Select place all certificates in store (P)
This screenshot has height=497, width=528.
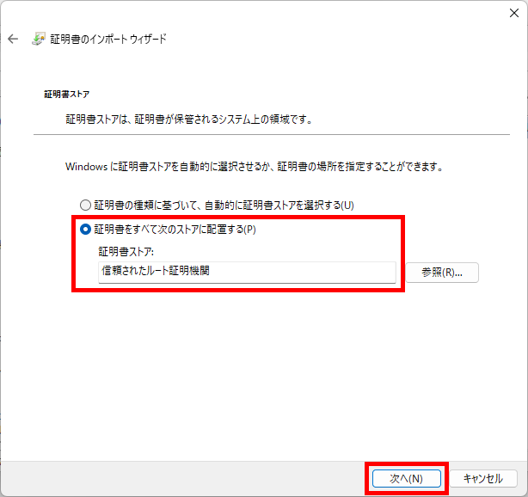168,230
